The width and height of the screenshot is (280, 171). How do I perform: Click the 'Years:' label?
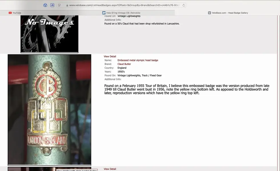108,72
